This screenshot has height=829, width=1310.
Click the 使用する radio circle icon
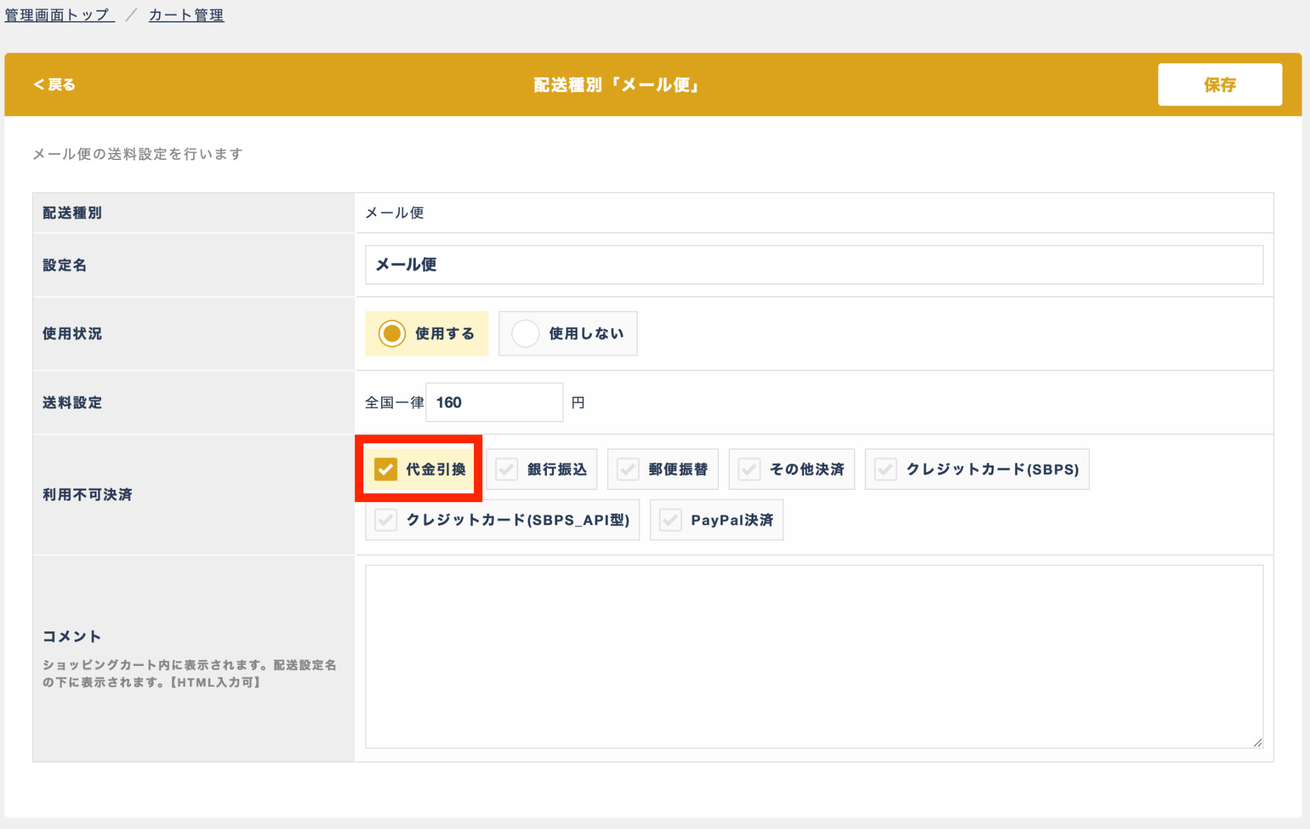[391, 333]
